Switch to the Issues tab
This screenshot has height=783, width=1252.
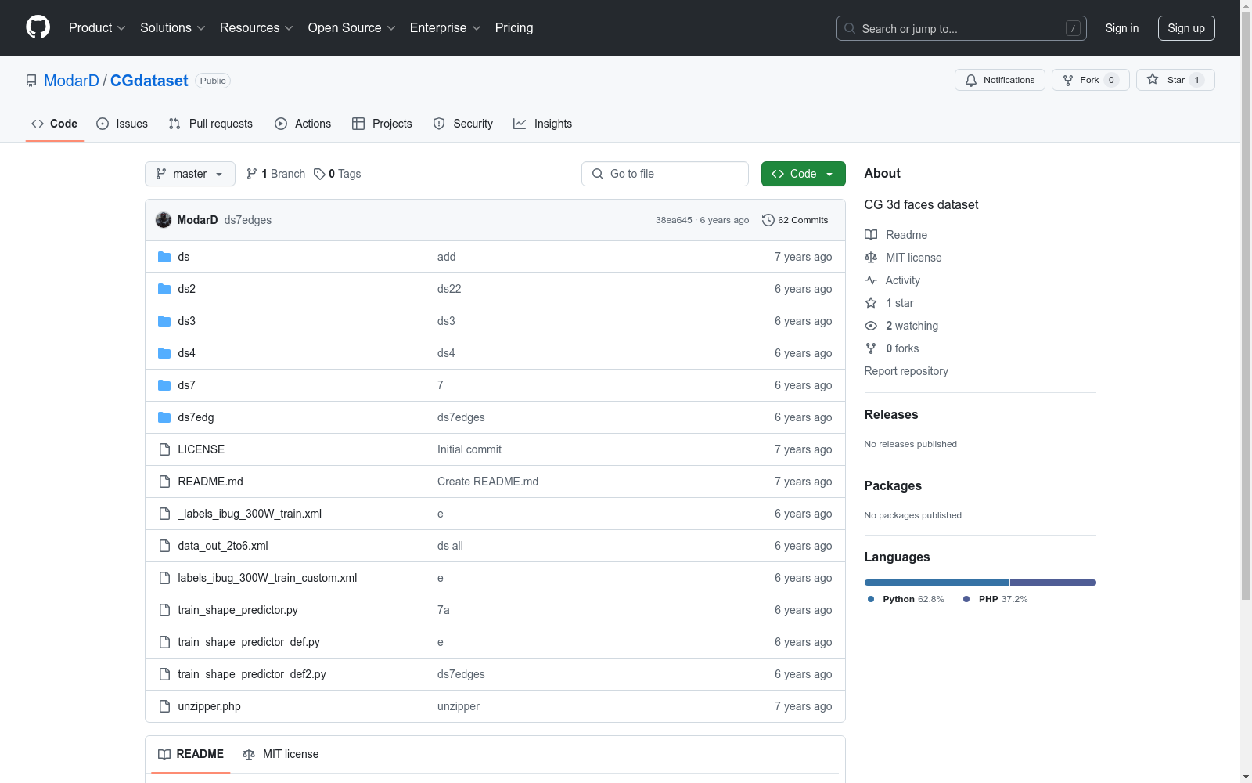pos(122,124)
